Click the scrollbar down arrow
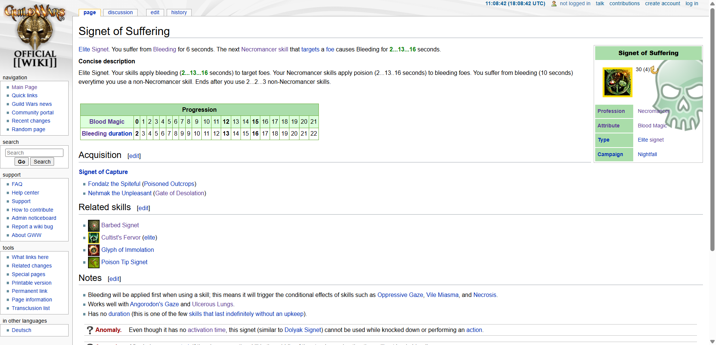 712,341
